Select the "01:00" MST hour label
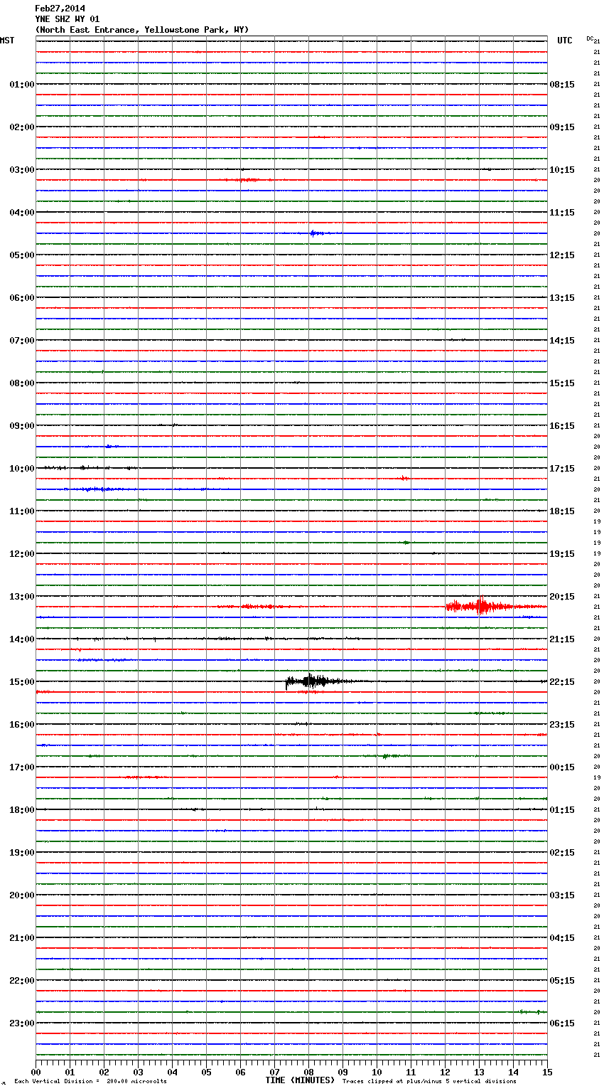Screen dimensions: 604x1091 (x=22, y=85)
